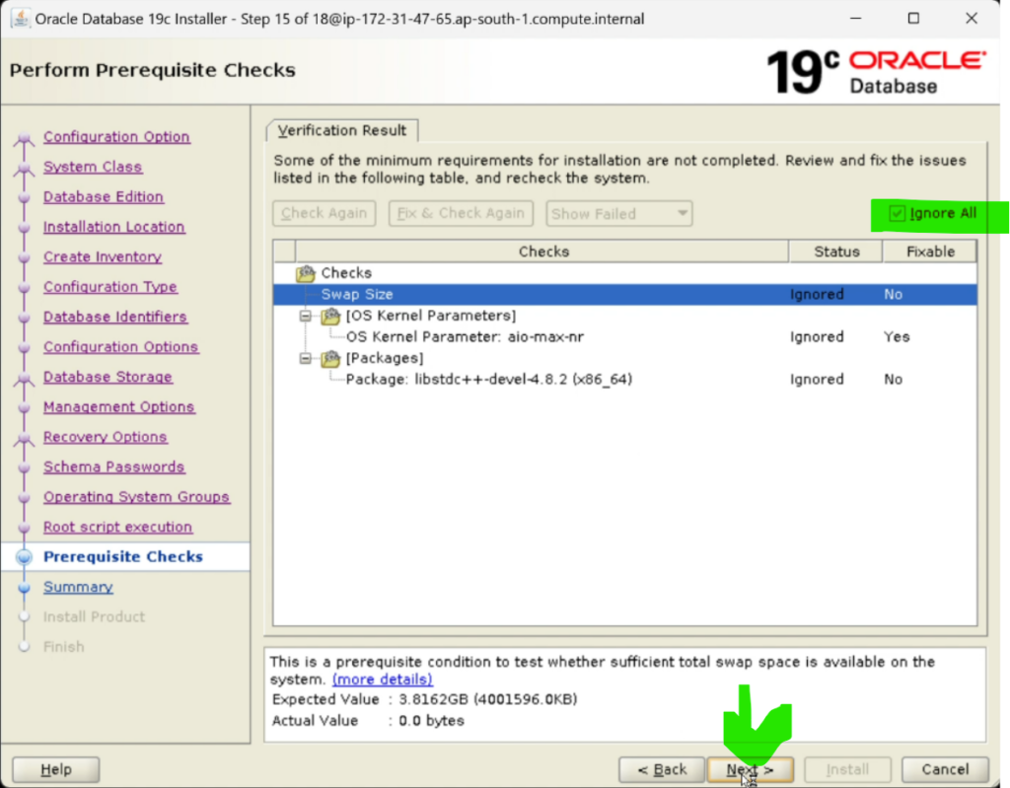
Task: Open the more details link
Action: click(x=382, y=680)
